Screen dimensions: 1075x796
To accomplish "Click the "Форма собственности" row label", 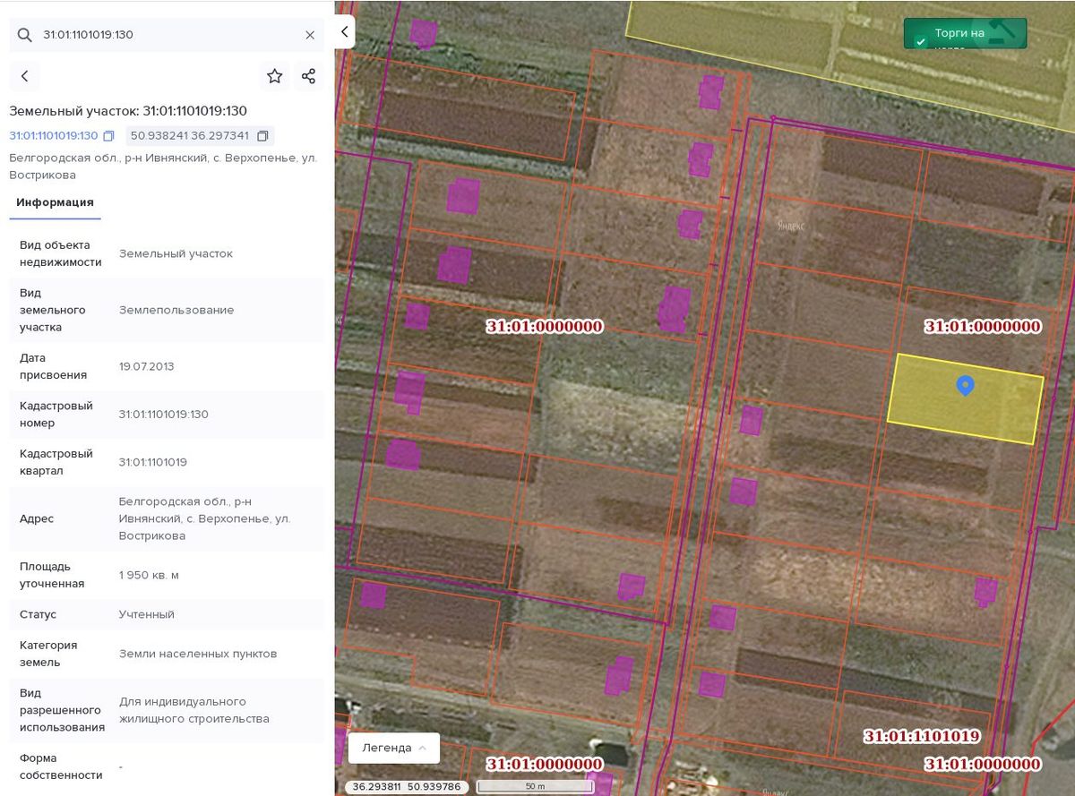I will click(x=61, y=766).
